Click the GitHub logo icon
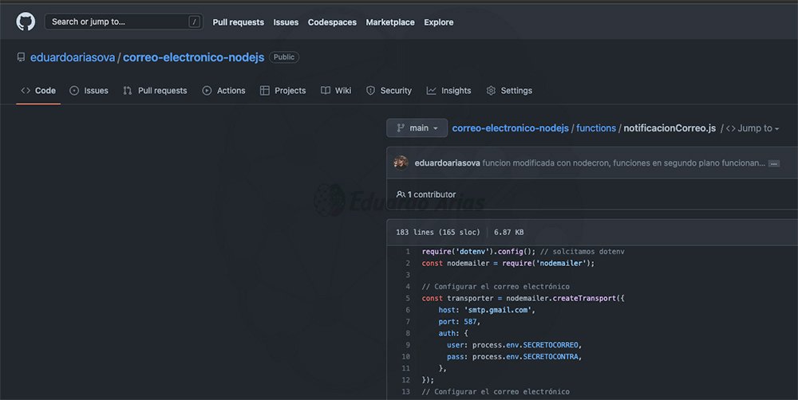This screenshot has width=798, height=400. (x=26, y=22)
